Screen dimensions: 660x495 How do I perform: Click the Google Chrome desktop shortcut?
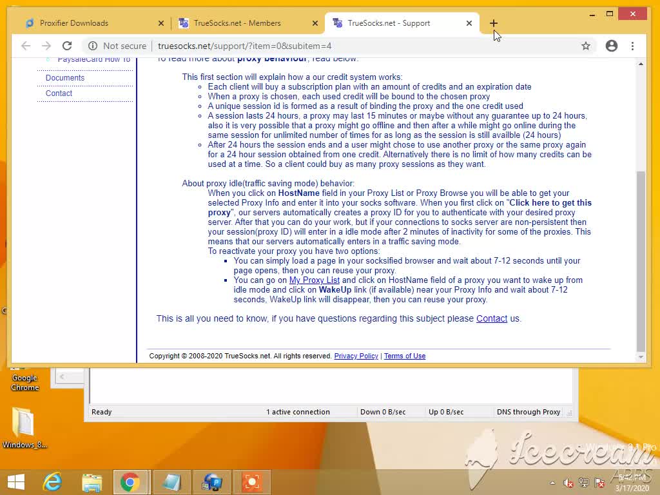(x=25, y=381)
